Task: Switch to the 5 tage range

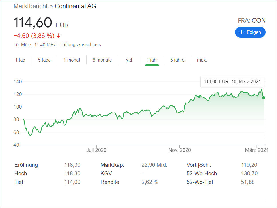Action: 44,60
